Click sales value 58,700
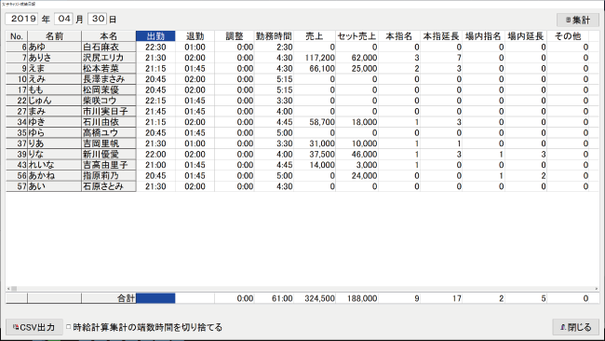Screen dimensions: 605x341 (322, 122)
